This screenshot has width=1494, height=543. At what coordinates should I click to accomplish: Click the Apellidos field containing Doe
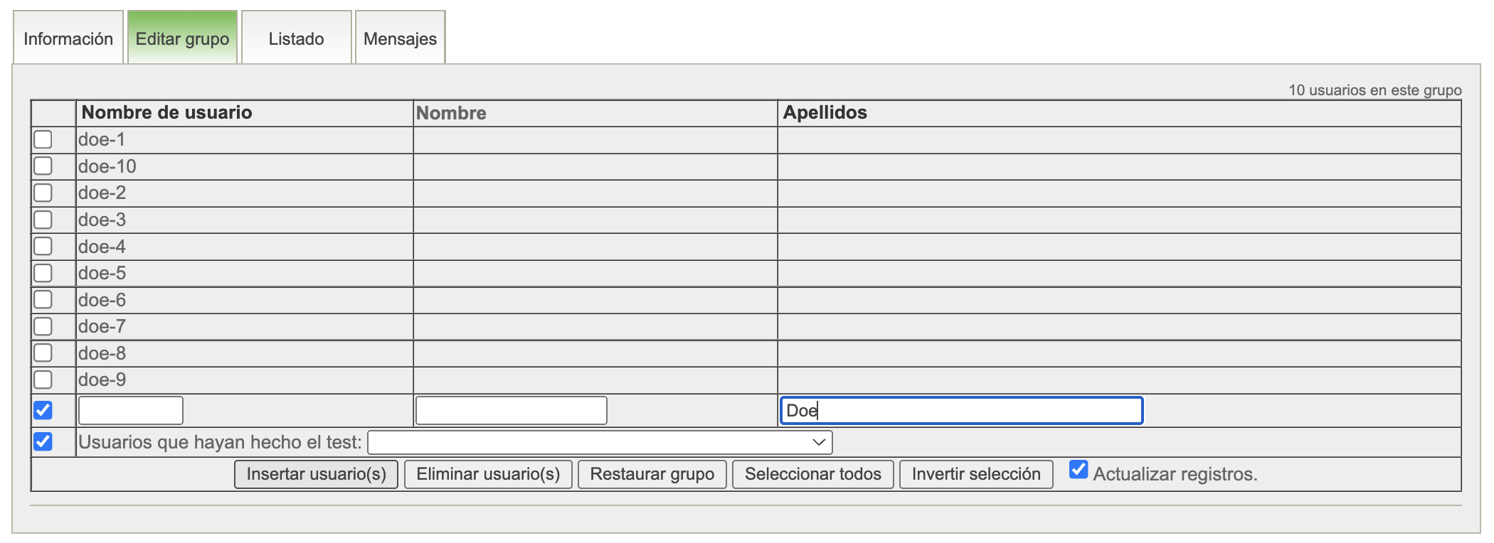pyautogui.click(x=961, y=411)
